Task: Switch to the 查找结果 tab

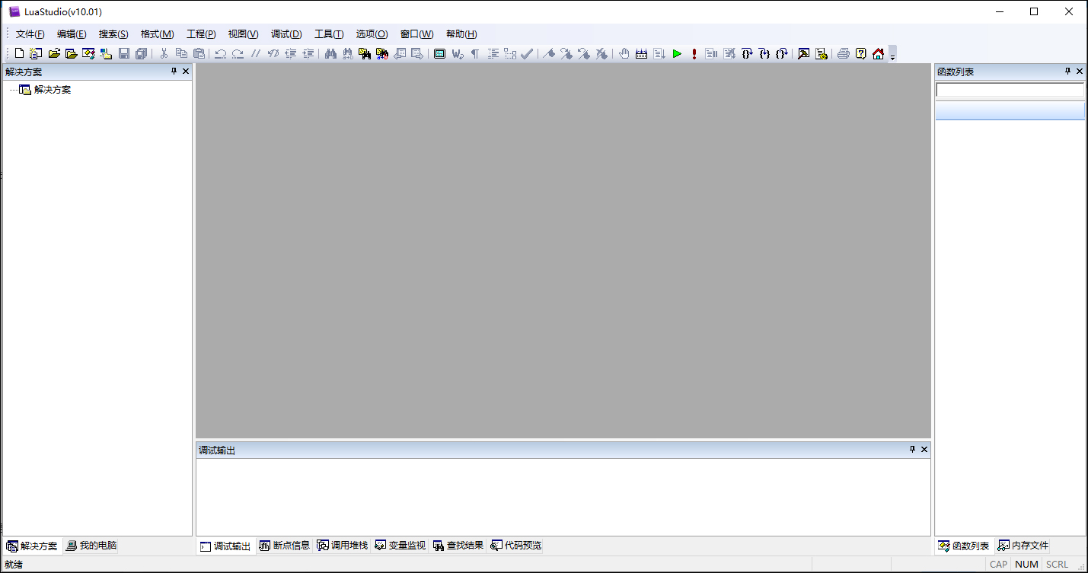Action: pyautogui.click(x=458, y=546)
